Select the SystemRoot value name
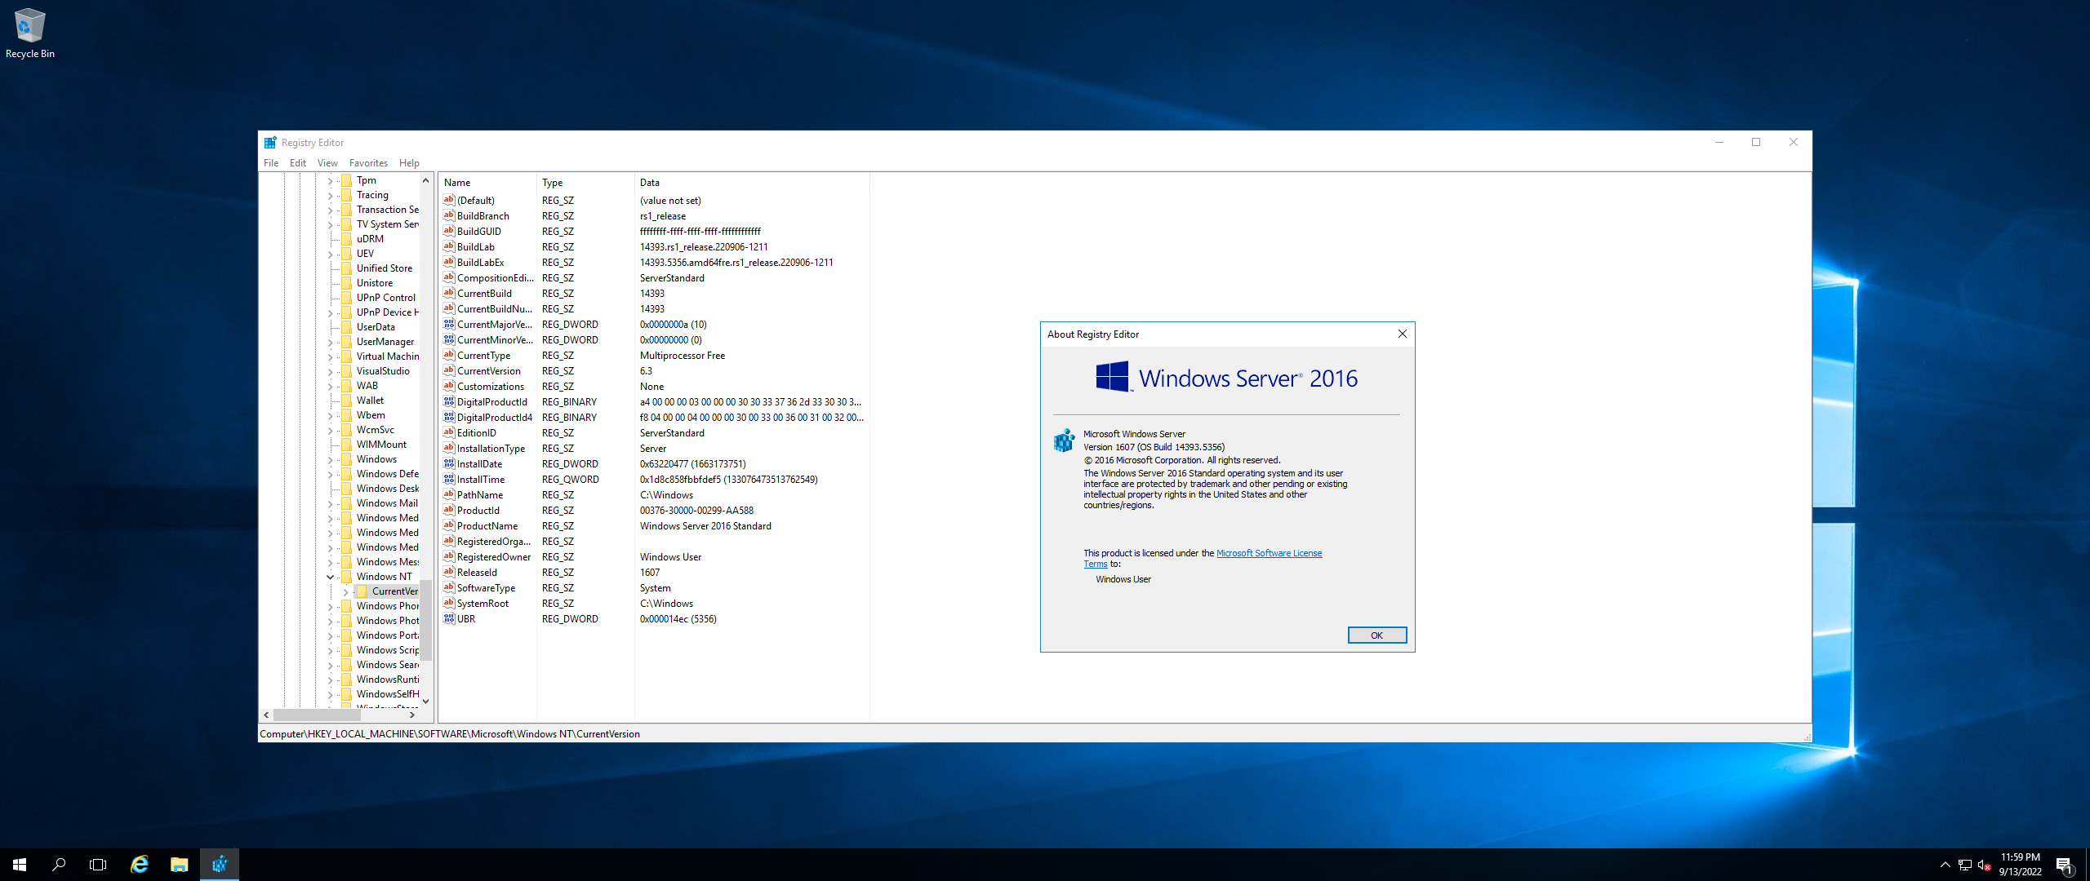This screenshot has height=881, width=2090. (x=482, y=603)
